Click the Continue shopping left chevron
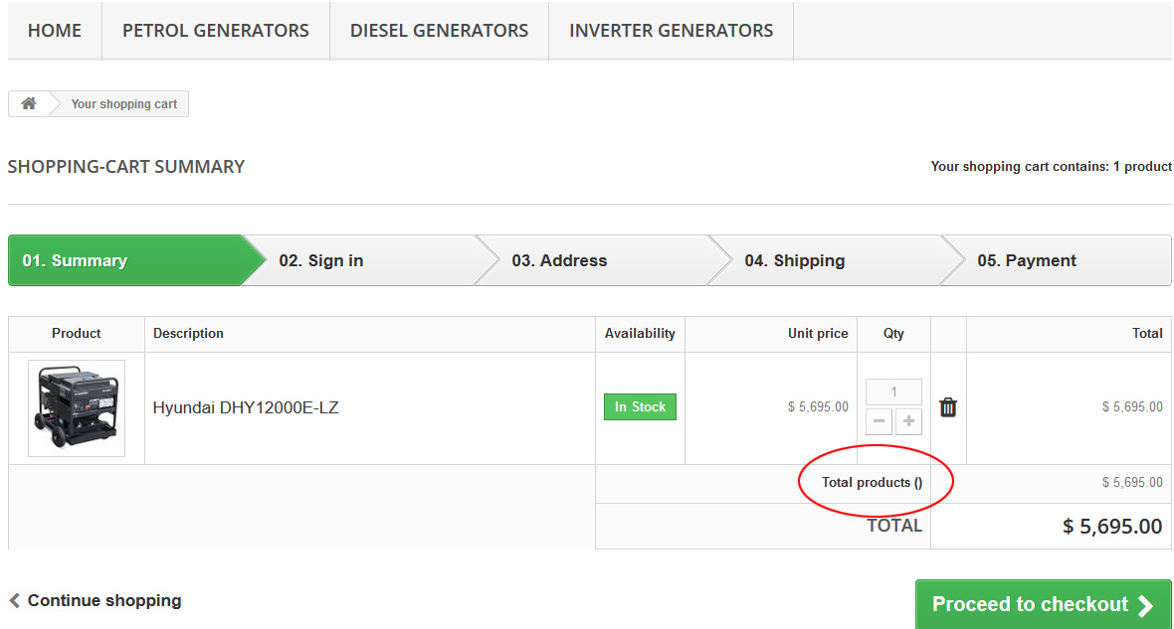The image size is (1174, 629). [14, 600]
